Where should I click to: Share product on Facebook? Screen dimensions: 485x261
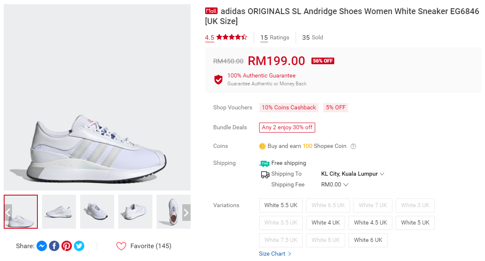[54, 246]
